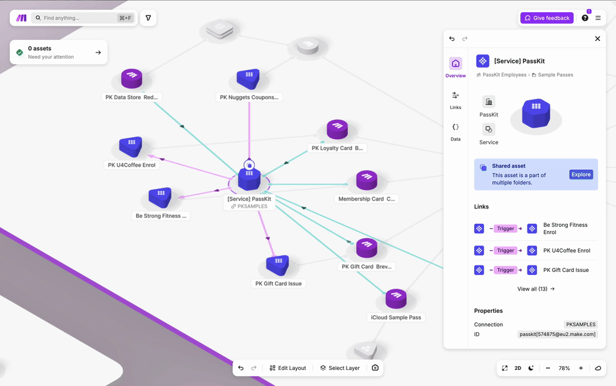Select the PK U4Coffee Enrol node
Screen dimensions: 616x386
point(131,146)
